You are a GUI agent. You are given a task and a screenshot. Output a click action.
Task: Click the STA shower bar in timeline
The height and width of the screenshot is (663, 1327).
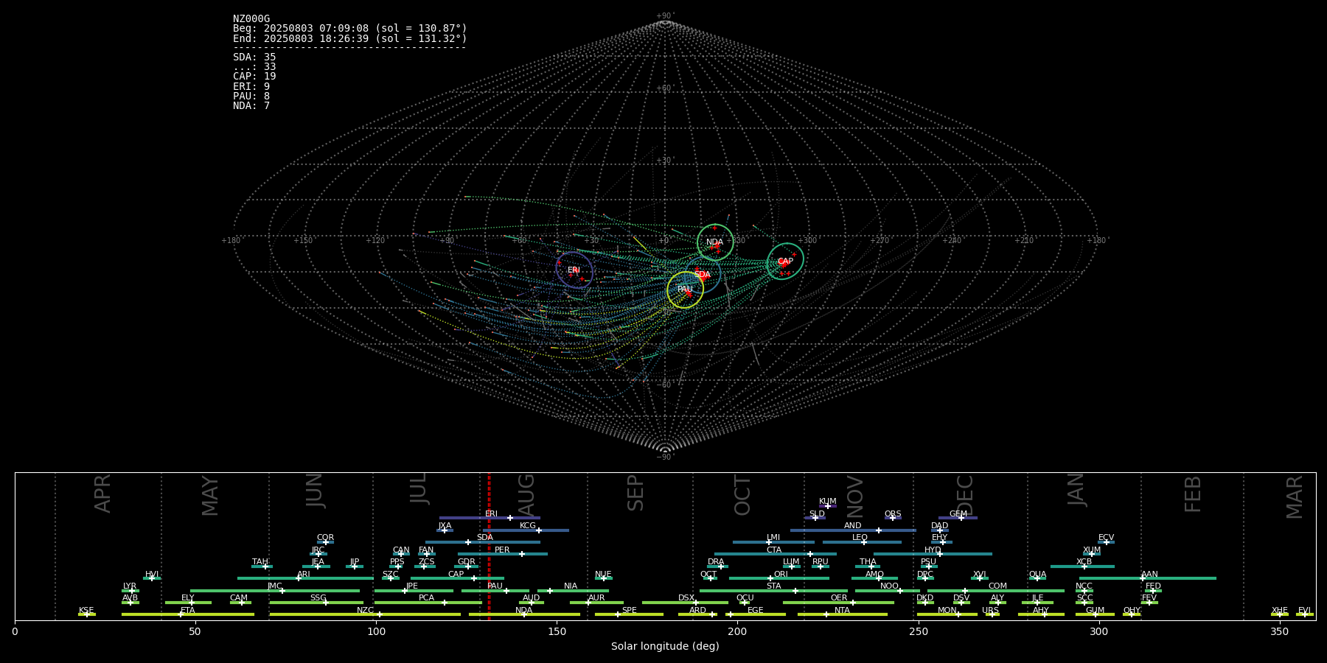pyautogui.click(x=773, y=591)
